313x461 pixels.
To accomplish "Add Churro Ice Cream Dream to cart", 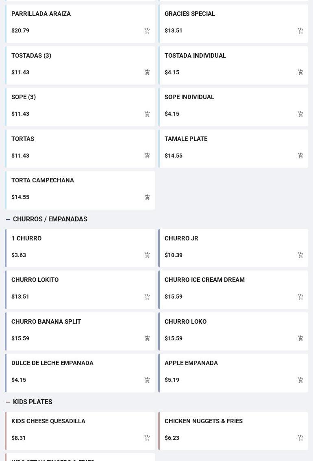I will click(300, 297).
